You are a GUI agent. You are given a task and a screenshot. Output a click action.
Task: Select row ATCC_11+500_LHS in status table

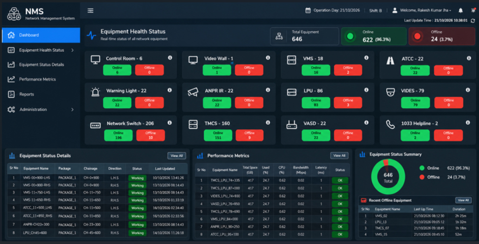[97, 208]
